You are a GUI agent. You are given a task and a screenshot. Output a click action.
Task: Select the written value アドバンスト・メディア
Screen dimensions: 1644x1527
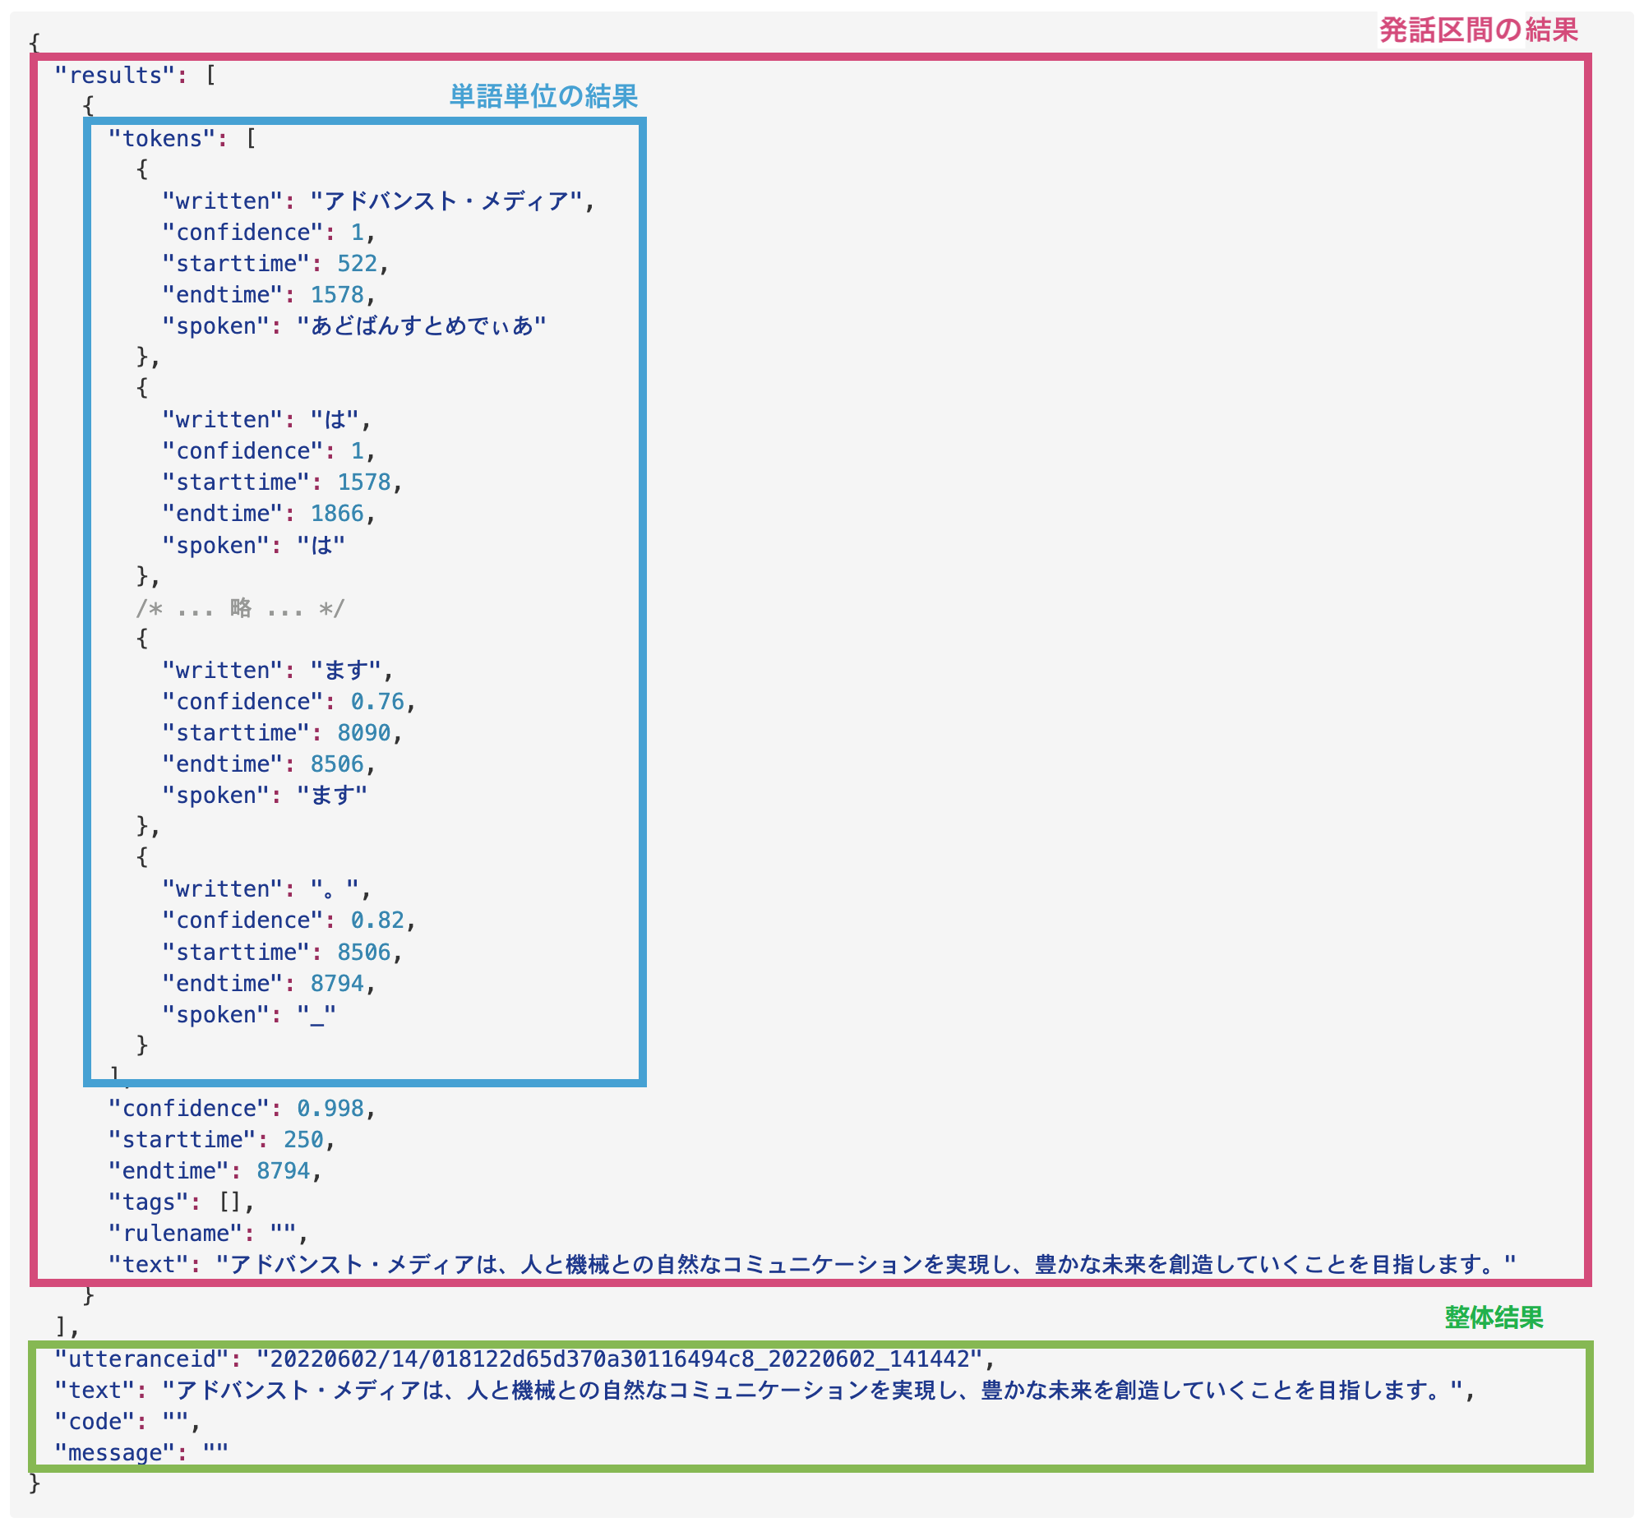click(x=446, y=201)
